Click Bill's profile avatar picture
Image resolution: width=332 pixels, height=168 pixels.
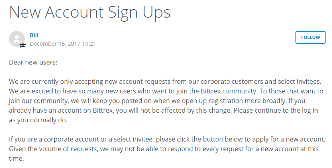17,39
